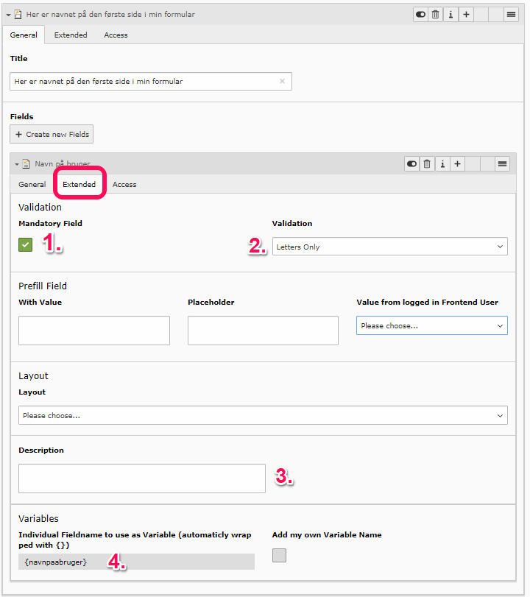Toggle visibility of 'Navn på bruger' field
This screenshot has height=597, width=530.
coord(412,163)
